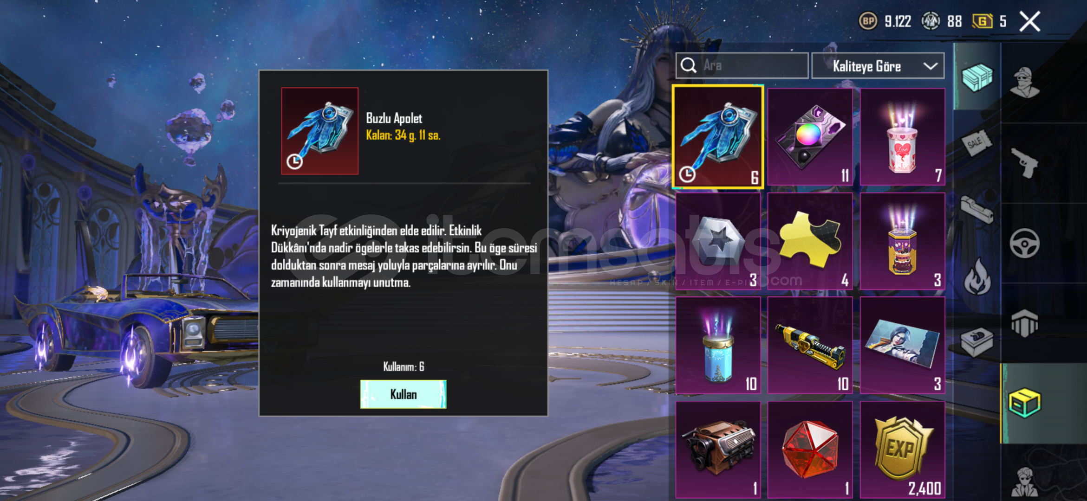Select the silver star token item

pyautogui.click(x=718, y=242)
